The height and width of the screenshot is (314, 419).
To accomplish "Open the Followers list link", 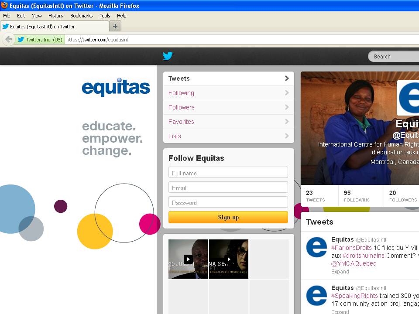I will click(x=182, y=107).
